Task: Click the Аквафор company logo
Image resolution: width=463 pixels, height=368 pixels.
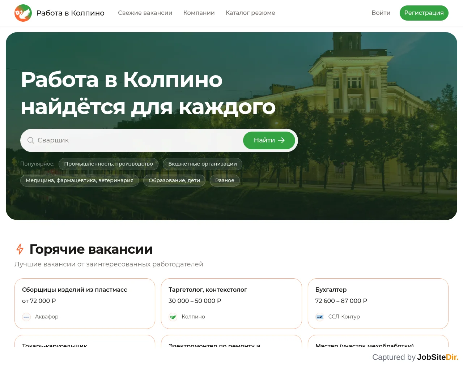Action: click(x=26, y=317)
